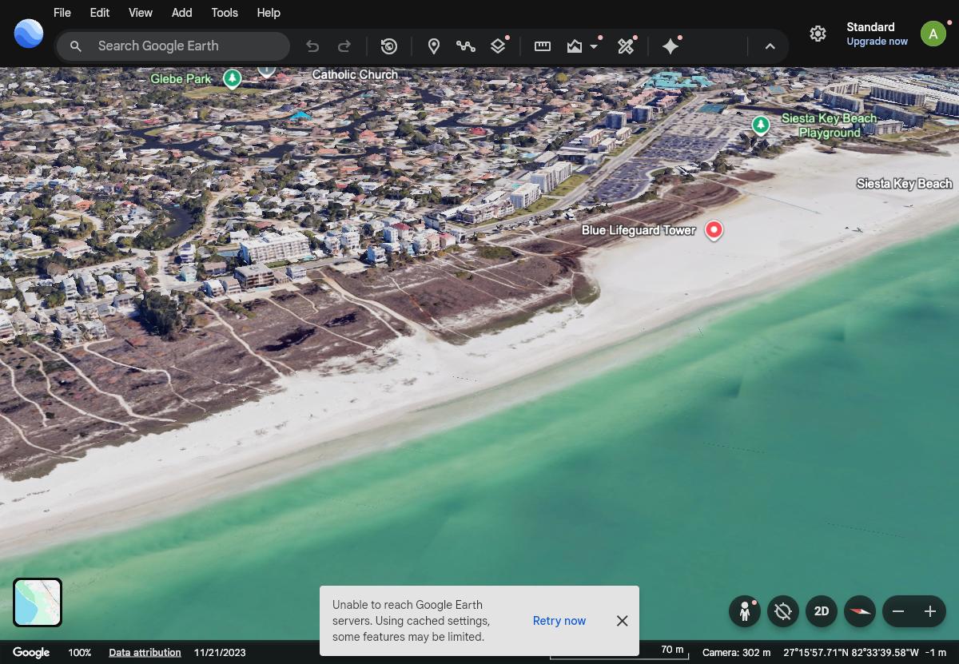Image resolution: width=959 pixels, height=664 pixels.
Task: Draw a path or polygon
Action: pos(466,46)
